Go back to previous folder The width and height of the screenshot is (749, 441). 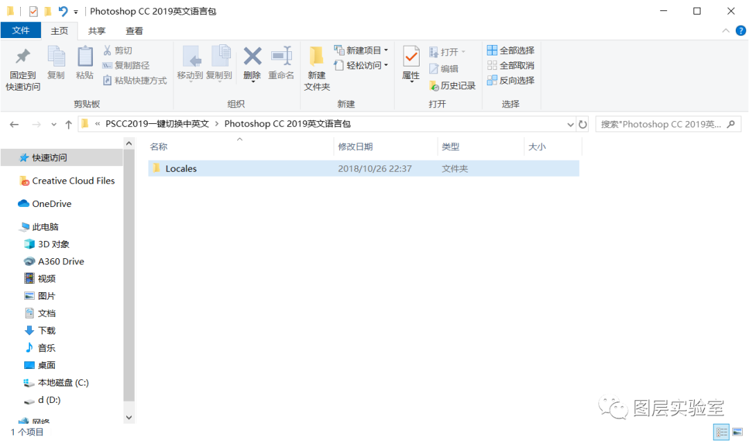click(x=15, y=125)
